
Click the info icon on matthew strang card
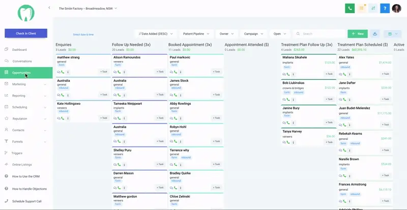(68, 72)
